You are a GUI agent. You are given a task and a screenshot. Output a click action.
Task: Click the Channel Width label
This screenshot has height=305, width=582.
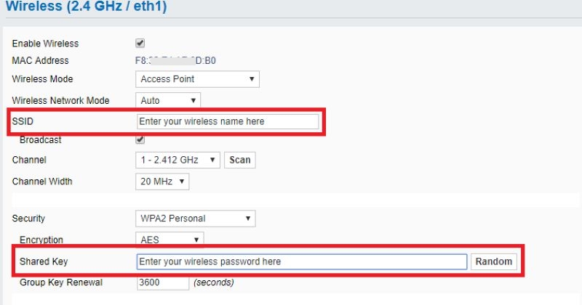[42, 182]
